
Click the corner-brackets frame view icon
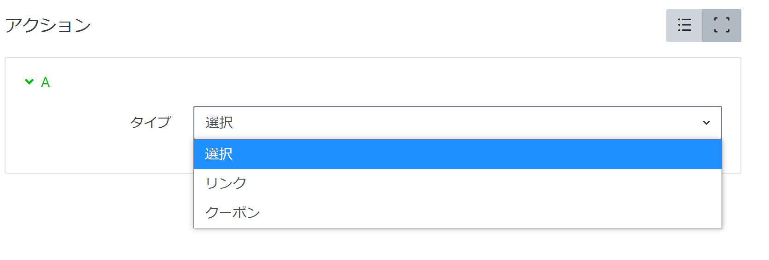click(722, 25)
